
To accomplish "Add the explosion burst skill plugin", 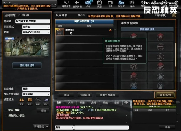I will (160, 76).
